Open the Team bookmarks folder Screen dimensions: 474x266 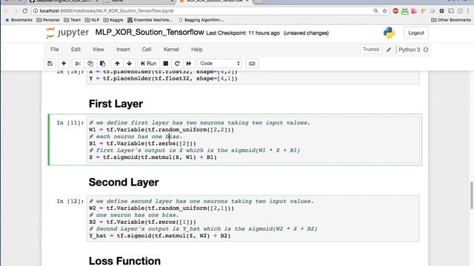(x=73, y=20)
